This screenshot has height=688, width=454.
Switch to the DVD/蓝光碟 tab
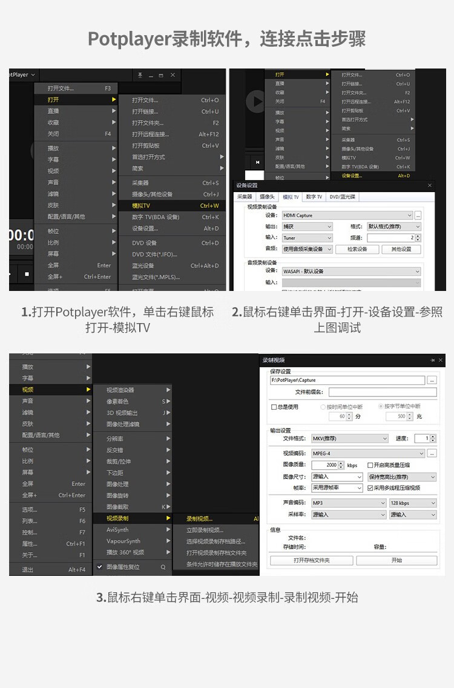(x=342, y=197)
